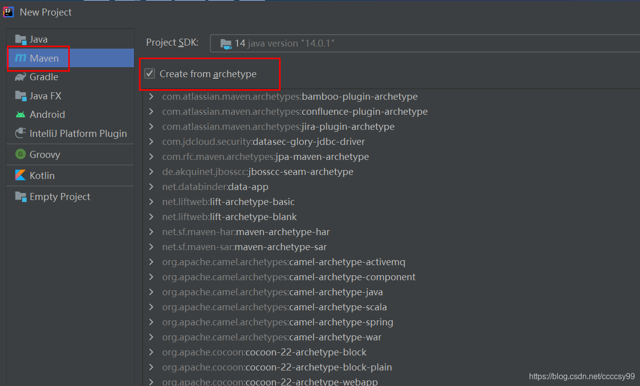Viewport: 640px width, 386px height.
Task: Expand the maven-archetype-har node
Action: pyautogui.click(x=152, y=232)
